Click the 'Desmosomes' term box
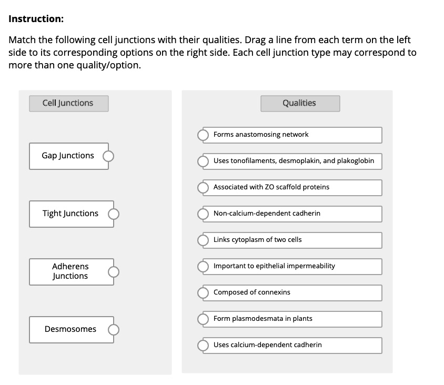444x385 pixels. pos(71,330)
